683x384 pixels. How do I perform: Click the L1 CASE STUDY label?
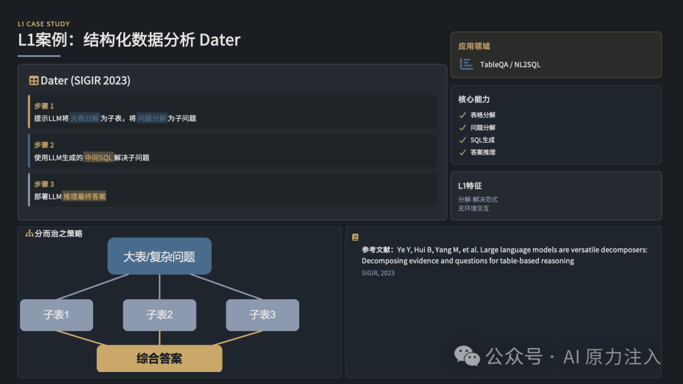tap(44, 24)
